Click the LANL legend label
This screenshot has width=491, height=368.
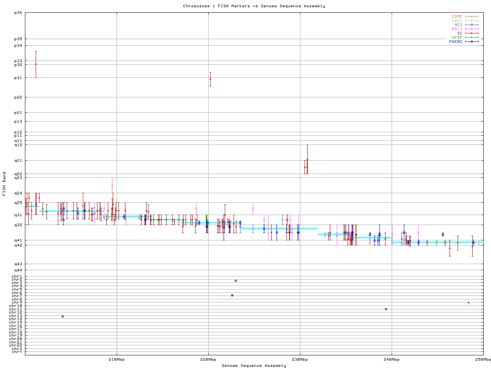pos(457,21)
